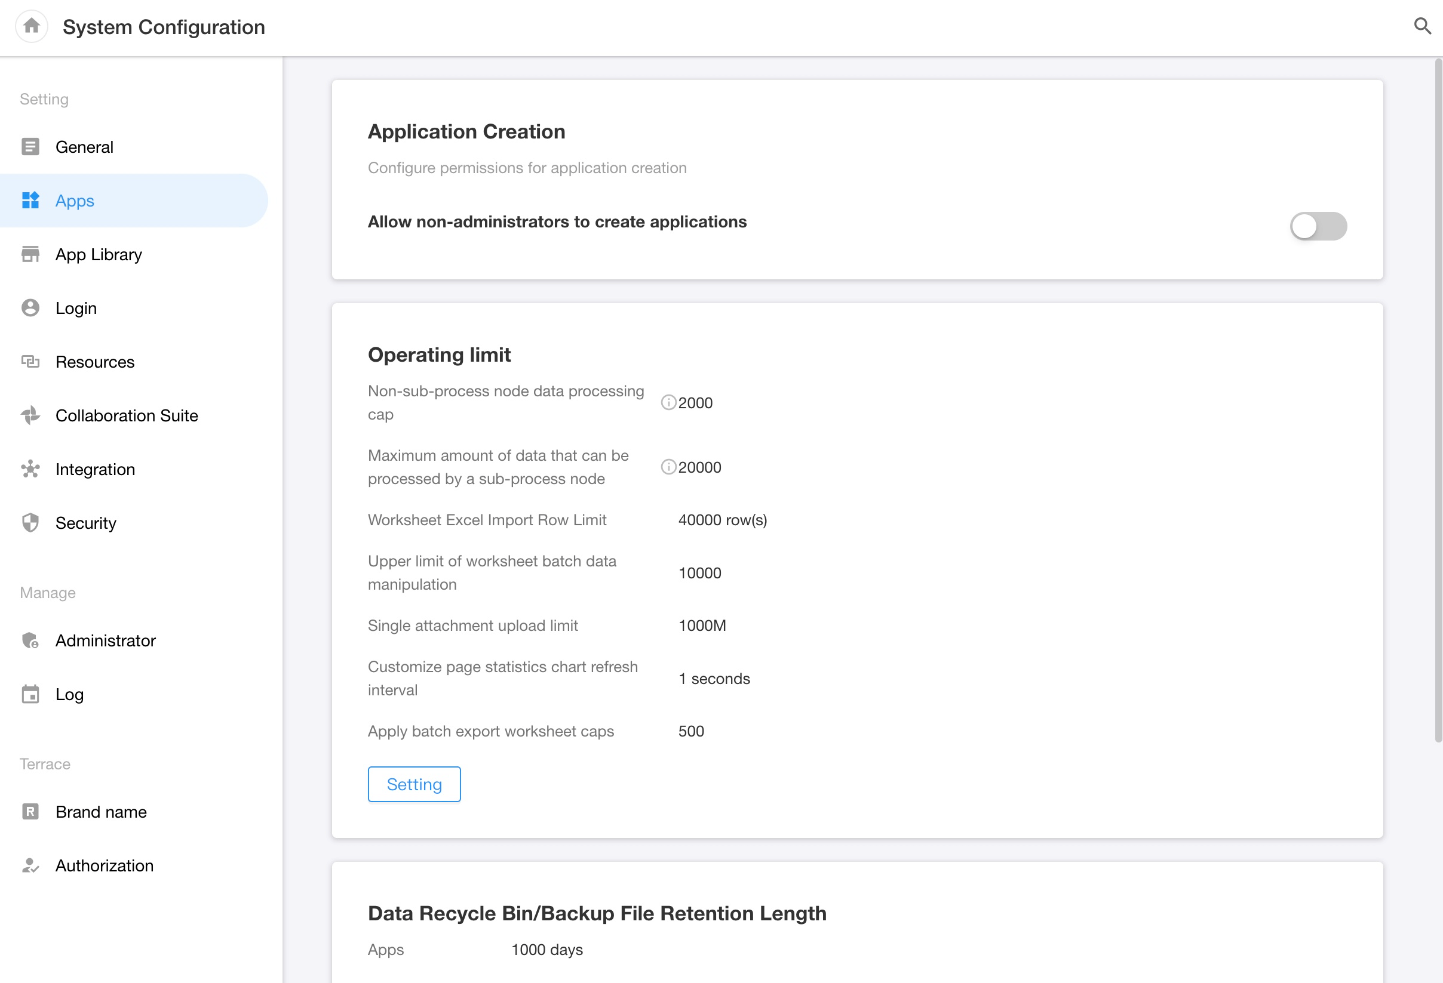The width and height of the screenshot is (1443, 983).
Task: Click info icon beside value 2000
Action: 668,403
